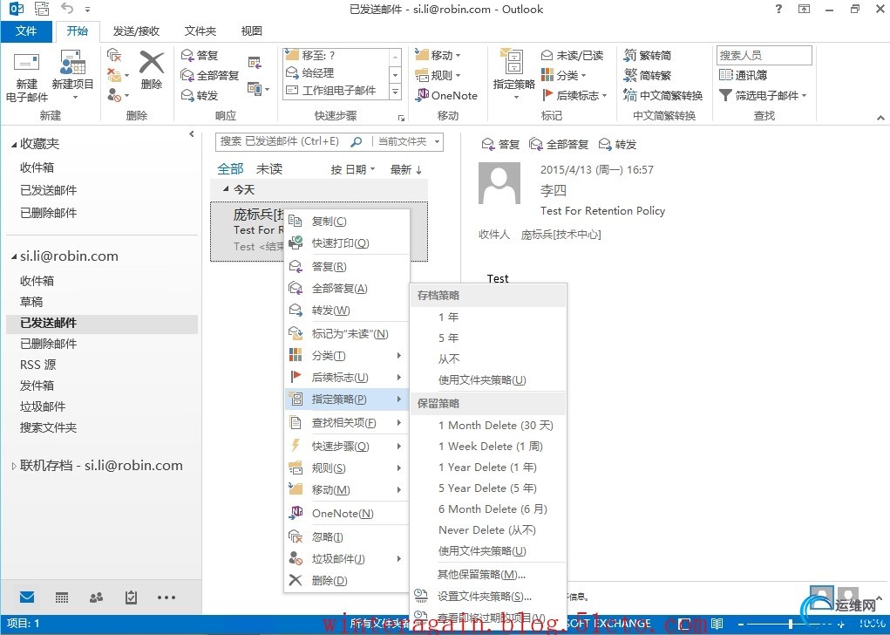
Task: Collapse the si.li@robin.com mailbox tree
Action: point(14,256)
